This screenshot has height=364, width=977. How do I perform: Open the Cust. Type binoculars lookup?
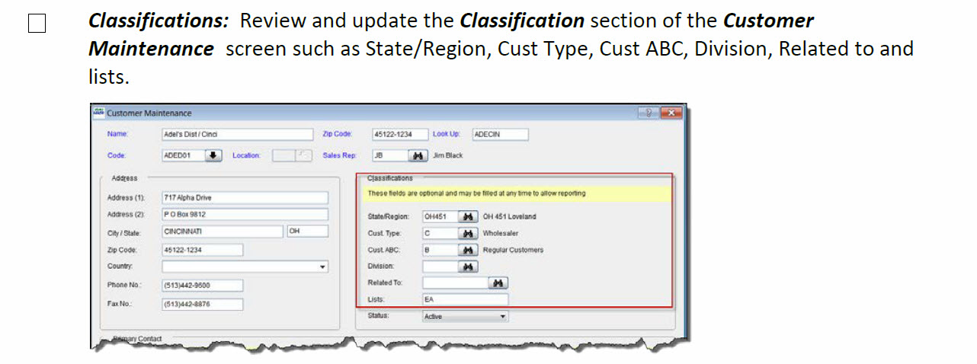pos(468,234)
